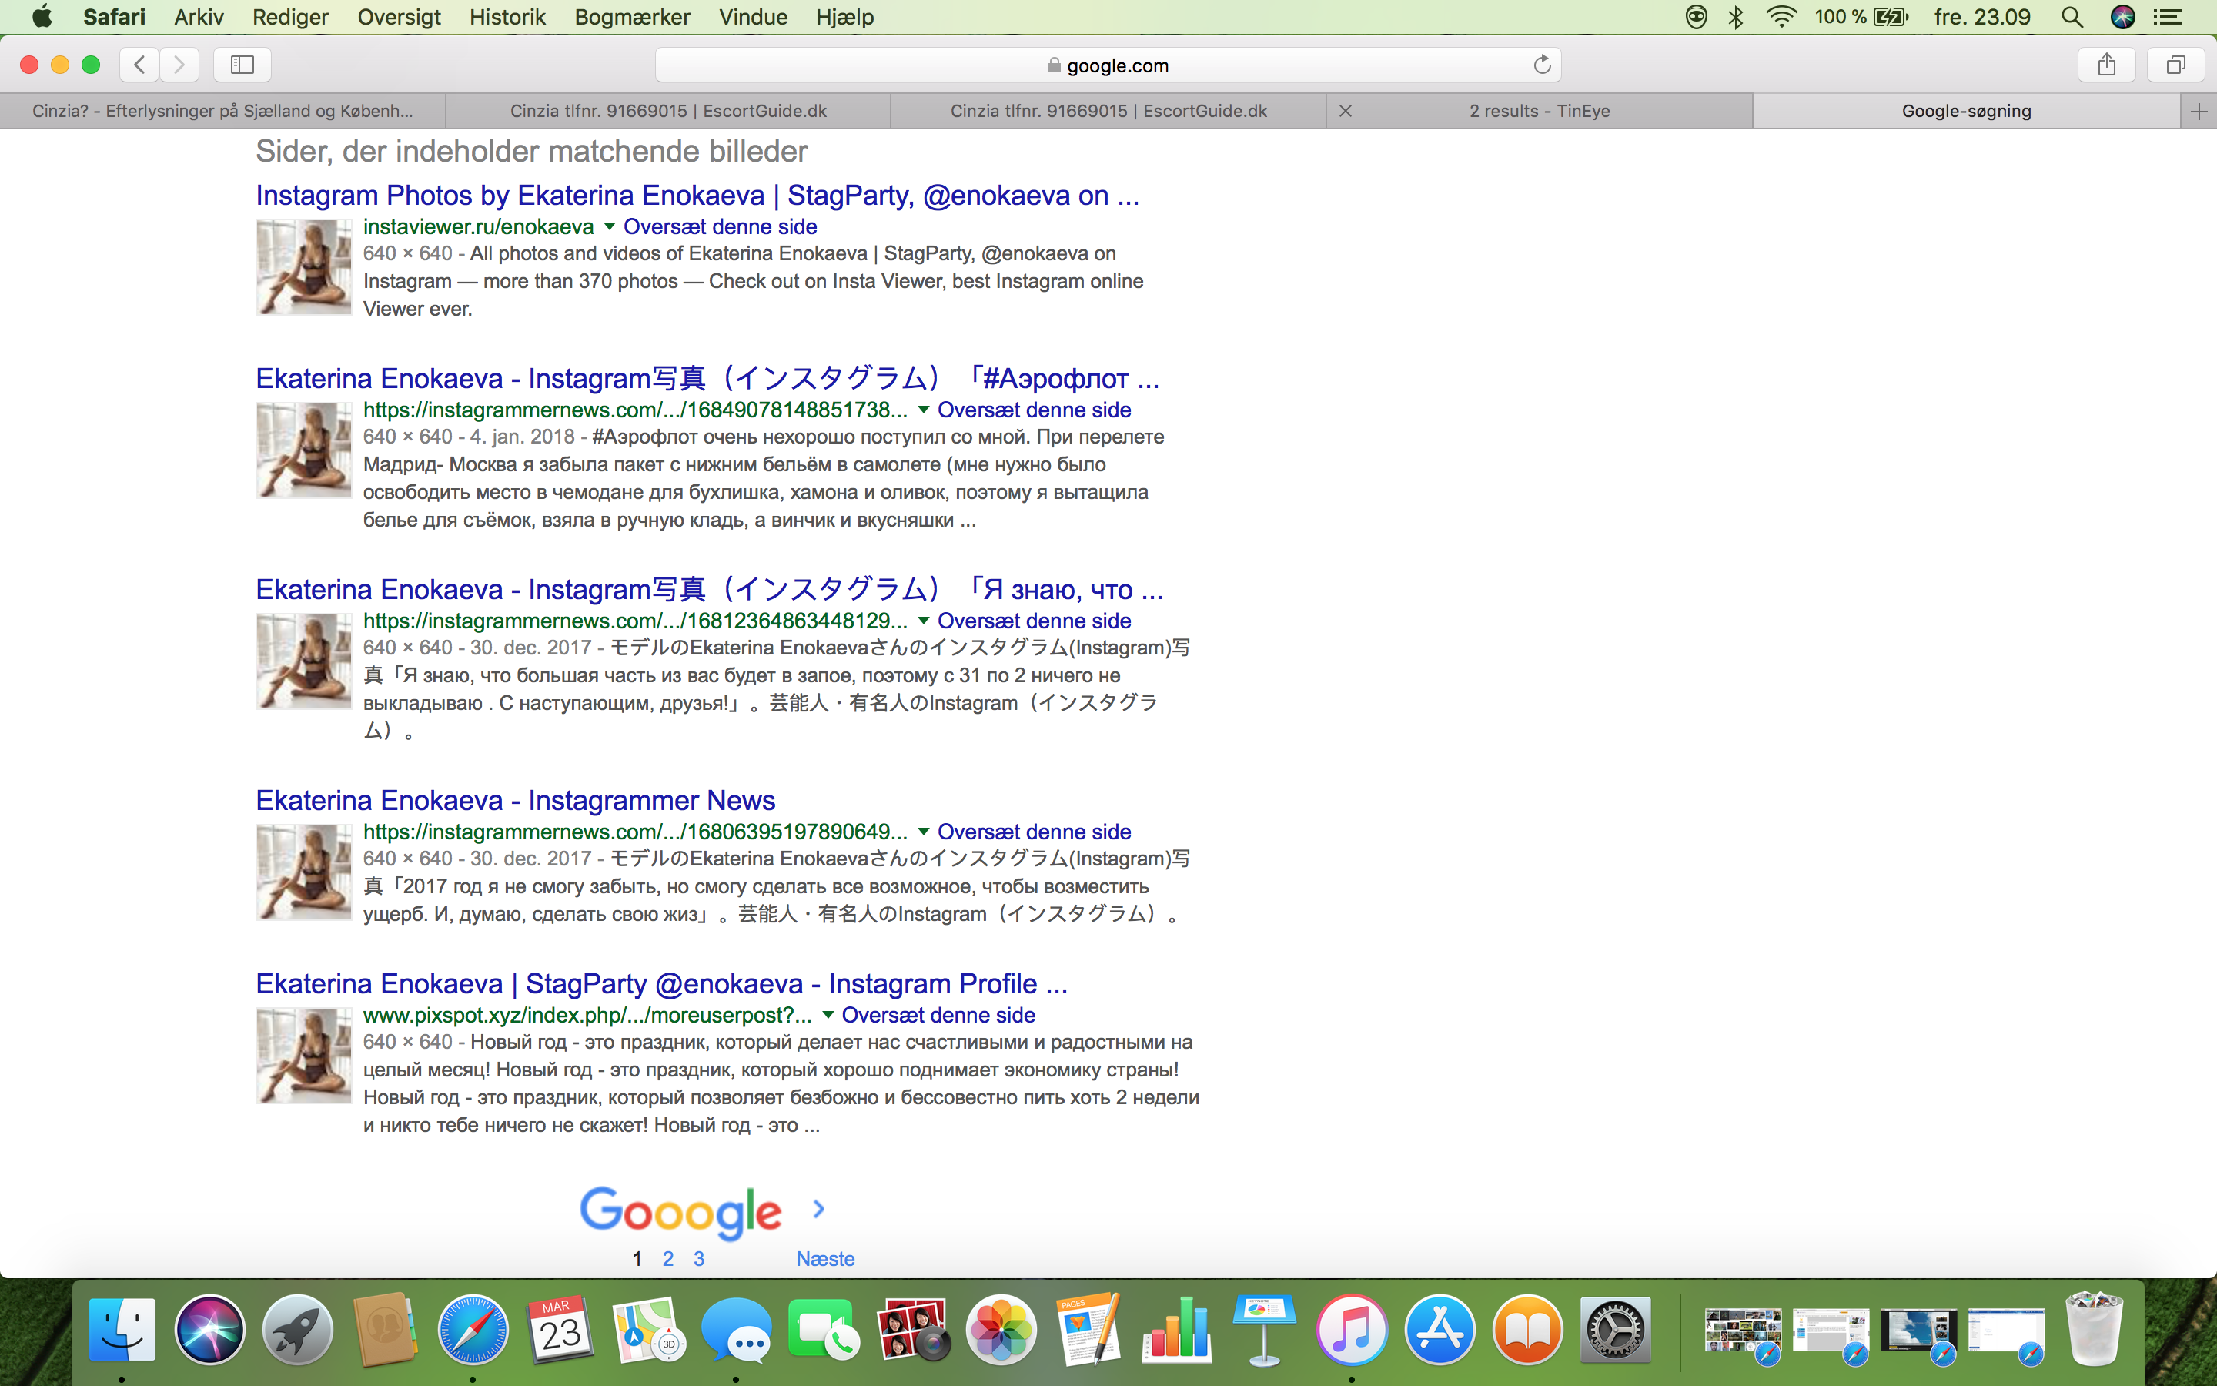Click Oversæt denne side for instaviewer.ru

[x=720, y=226]
